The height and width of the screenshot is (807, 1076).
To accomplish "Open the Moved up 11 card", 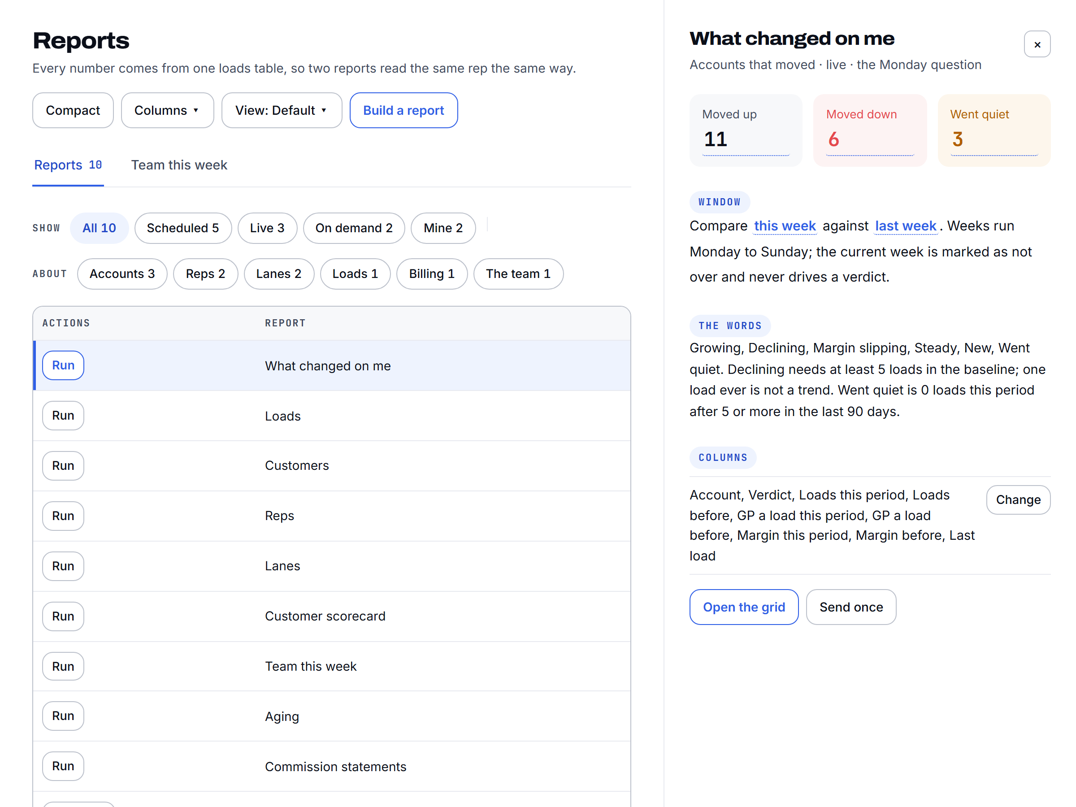I will click(x=746, y=130).
